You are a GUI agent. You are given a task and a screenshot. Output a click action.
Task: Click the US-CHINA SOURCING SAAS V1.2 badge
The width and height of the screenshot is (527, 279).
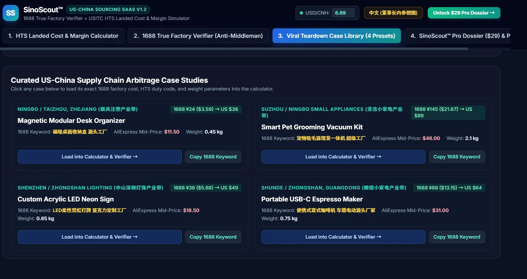108,9
